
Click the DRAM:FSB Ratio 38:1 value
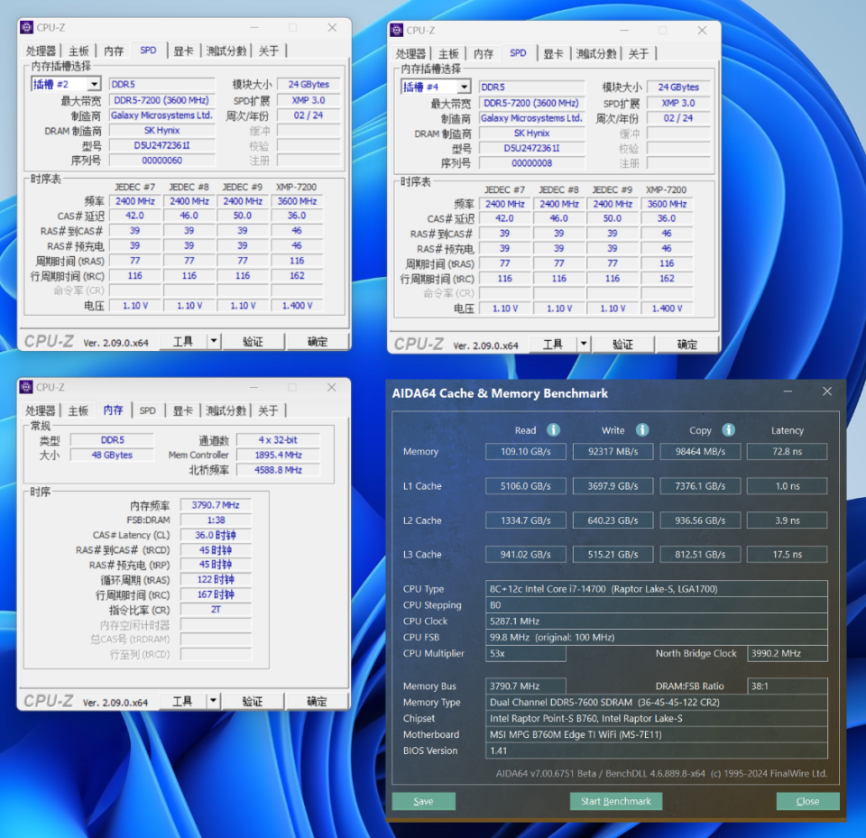[x=787, y=686]
